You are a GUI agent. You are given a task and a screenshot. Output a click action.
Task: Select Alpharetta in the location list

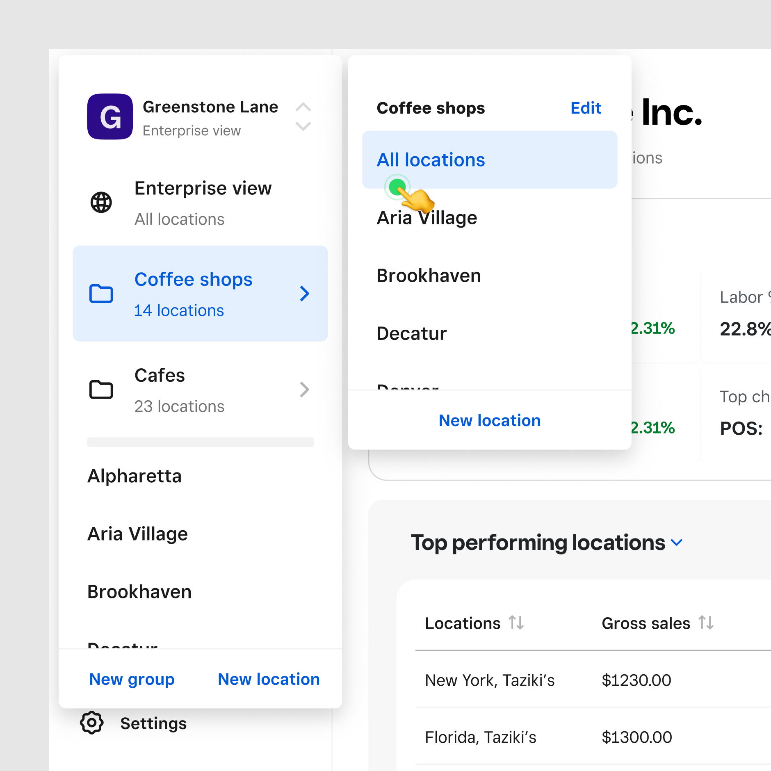tap(135, 476)
